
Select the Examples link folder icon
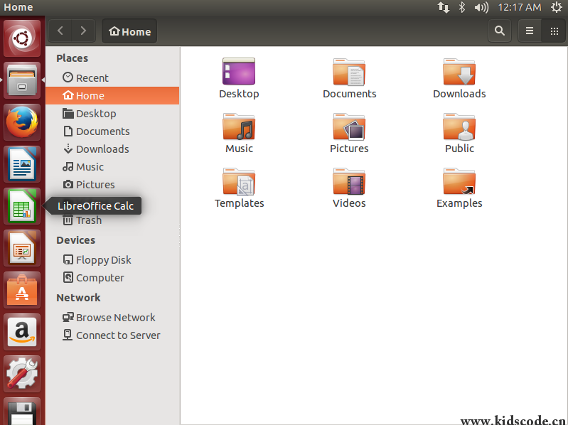459,181
